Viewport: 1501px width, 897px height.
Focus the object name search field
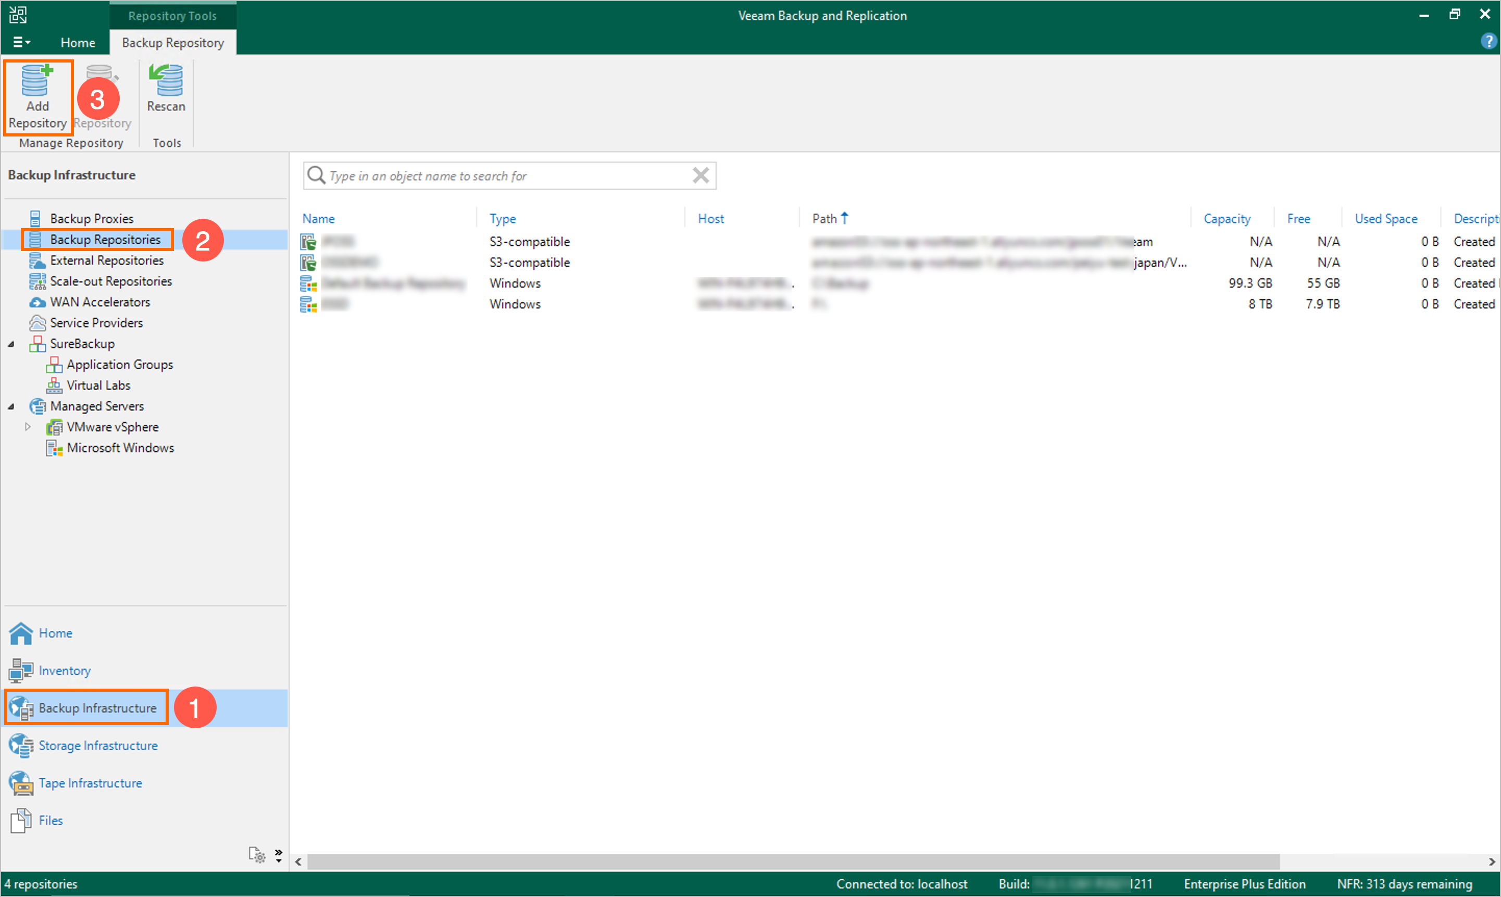509,176
